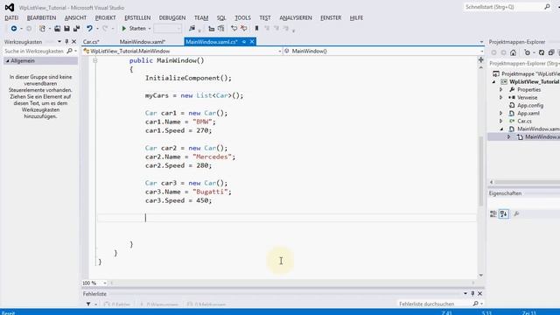Open the DATEI menu
560x315 pixels.
click(11, 17)
